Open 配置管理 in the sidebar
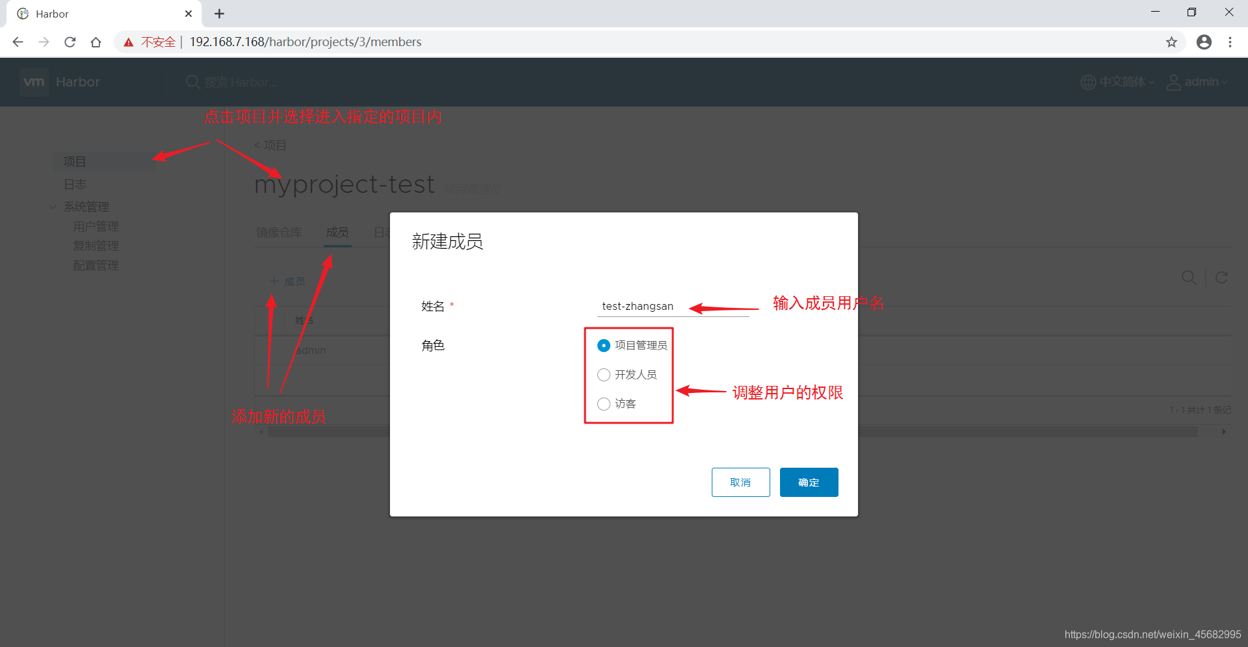The height and width of the screenshot is (647, 1248). pos(96,266)
